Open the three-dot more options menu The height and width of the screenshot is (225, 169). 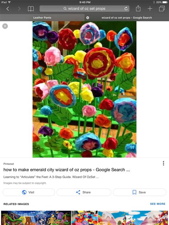point(163,163)
